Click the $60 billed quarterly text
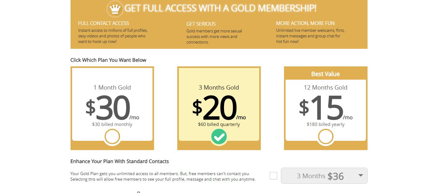 (219, 124)
